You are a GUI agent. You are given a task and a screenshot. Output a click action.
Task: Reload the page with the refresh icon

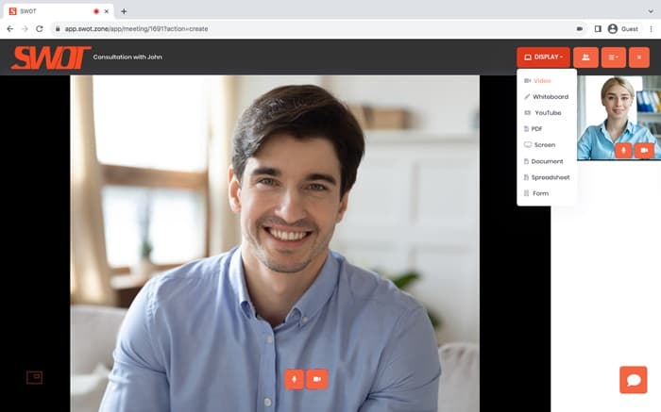[40, 29]
